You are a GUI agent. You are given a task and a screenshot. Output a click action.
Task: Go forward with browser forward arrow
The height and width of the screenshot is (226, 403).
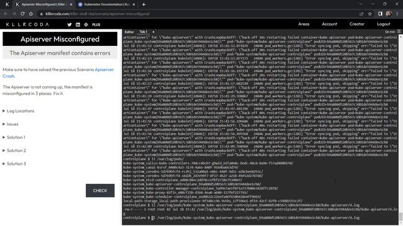point(14,14)
